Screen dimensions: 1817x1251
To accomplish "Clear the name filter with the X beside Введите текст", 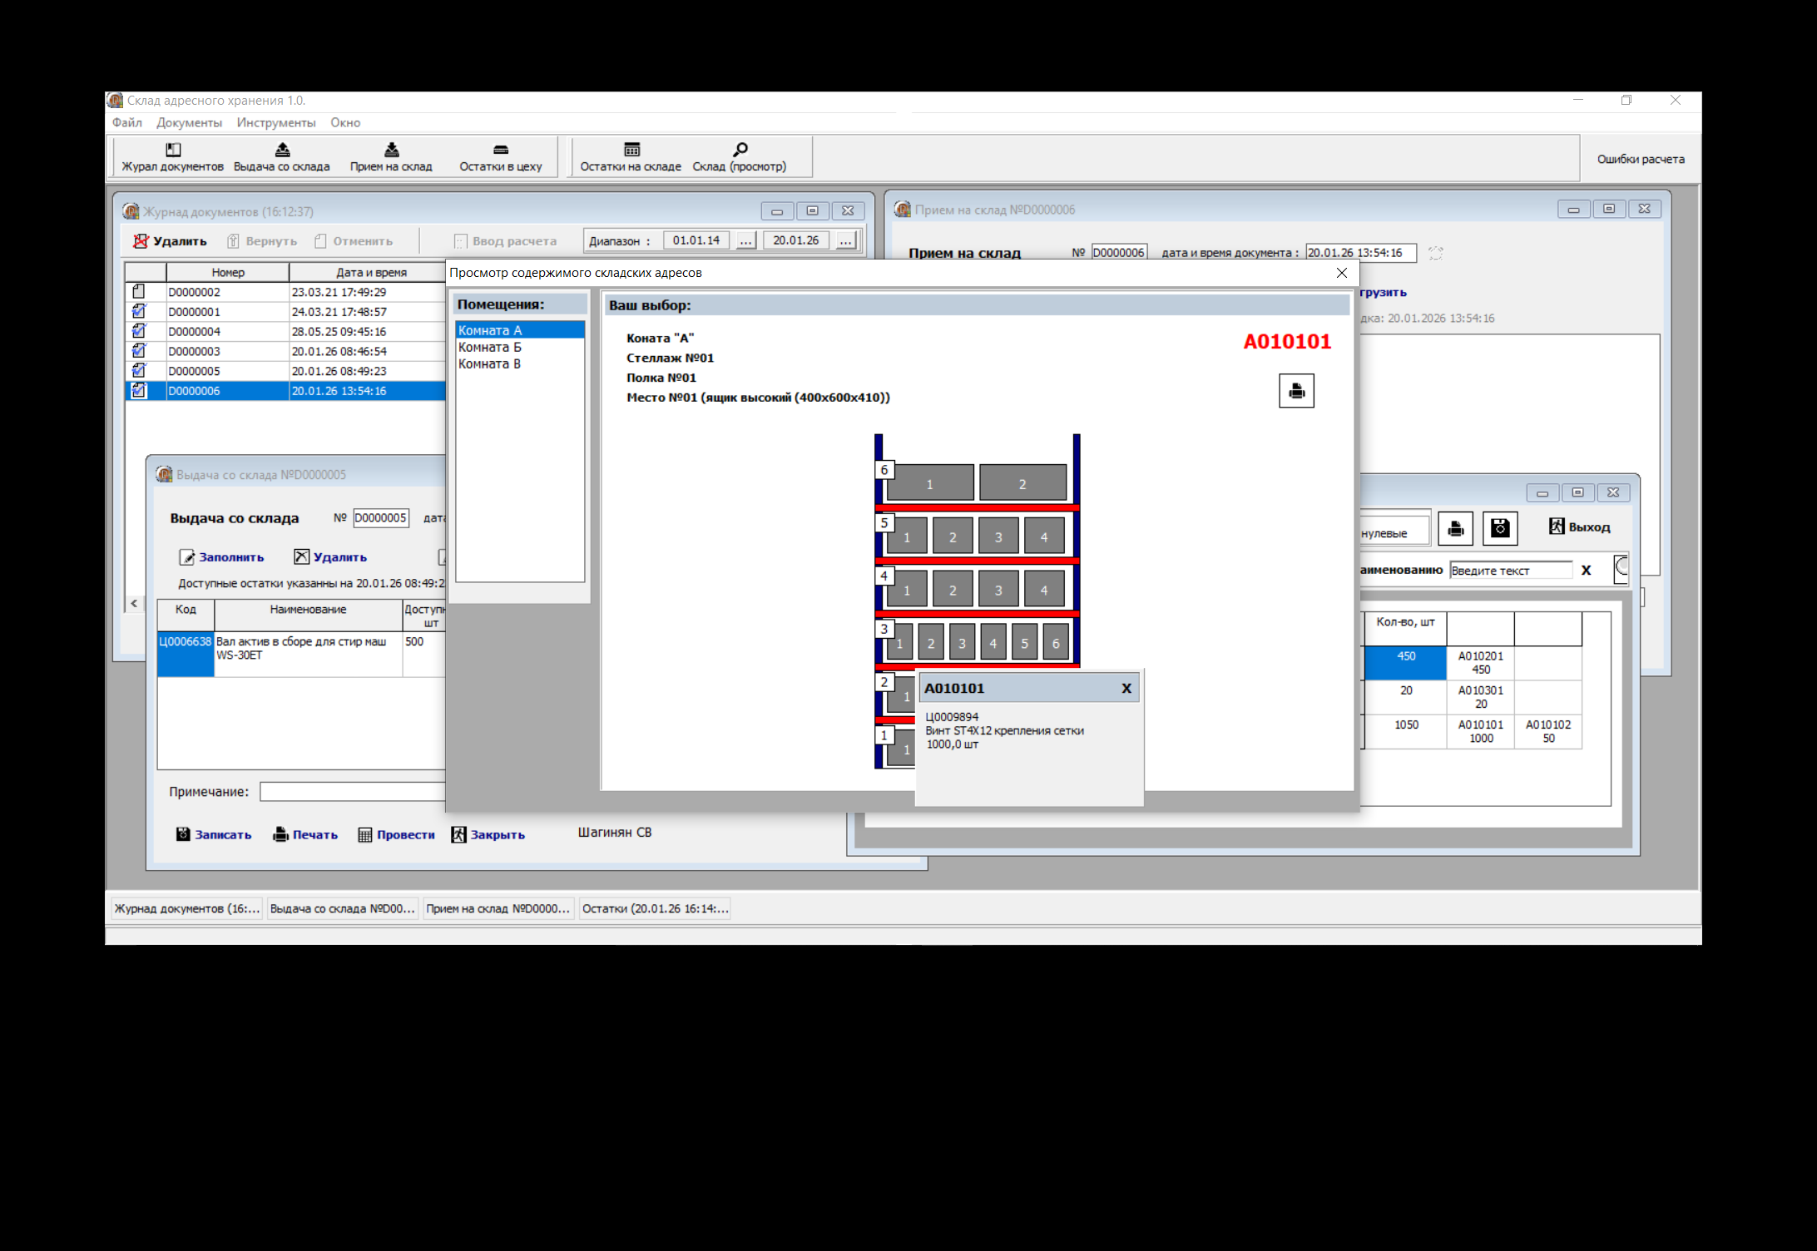I will tap(1586, 570).
